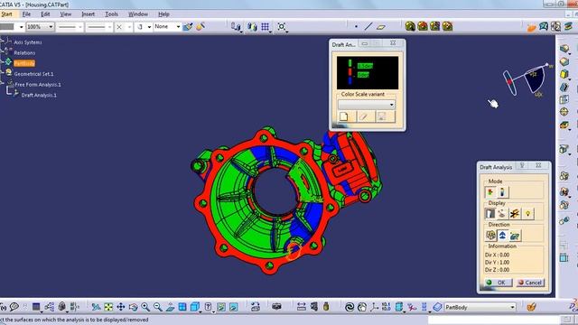Open the gray fill color dropdown
This screenshot has height=325, width=578.
point(21,27)
